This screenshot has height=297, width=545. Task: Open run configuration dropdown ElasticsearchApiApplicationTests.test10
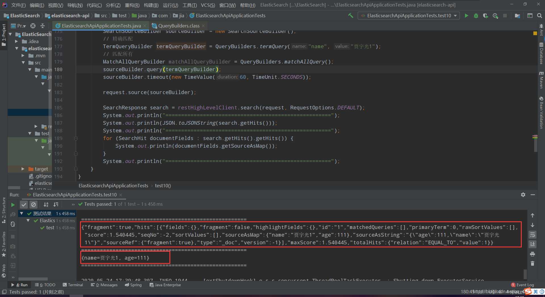(409, 16)
